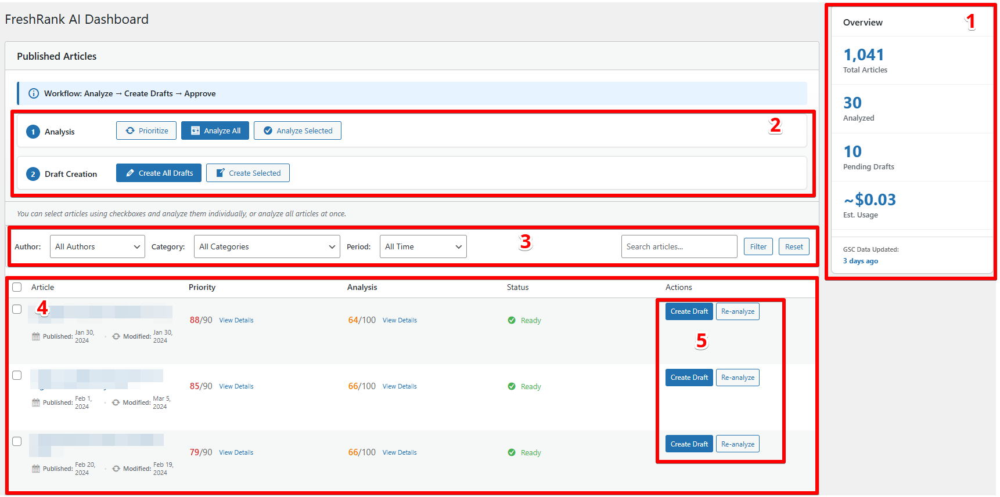Open View Details next to 85/90 priority
1000x497 pixels.
[236, 386]
